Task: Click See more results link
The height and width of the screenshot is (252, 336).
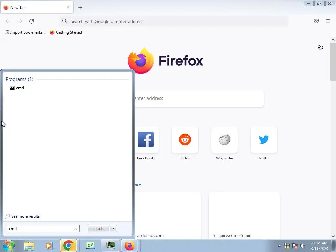Action: [23, 216]
